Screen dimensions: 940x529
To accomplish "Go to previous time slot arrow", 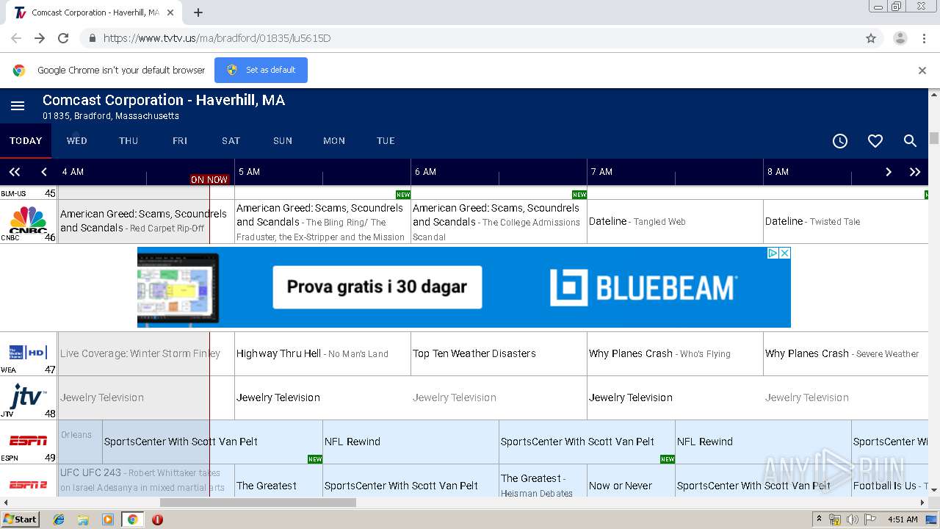I will [44, 172].
